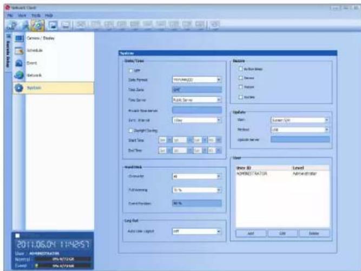Image resolution: width=361 pixels, height=271 pixels.
Task: Click the Event Partition field
Action: click(197, 203)
